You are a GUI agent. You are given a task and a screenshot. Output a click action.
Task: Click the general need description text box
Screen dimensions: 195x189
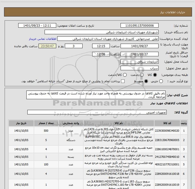[x=96, y=95]
